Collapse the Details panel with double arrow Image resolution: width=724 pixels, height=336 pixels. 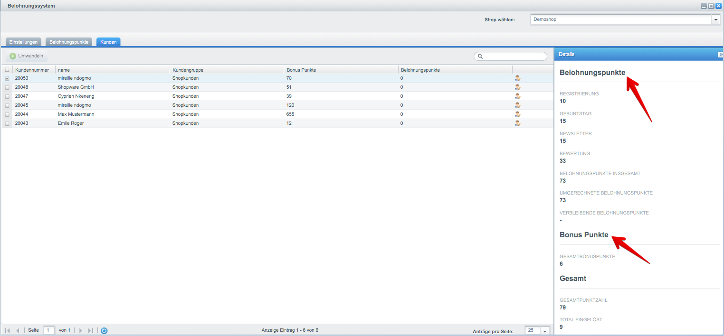tap(721, 55)
